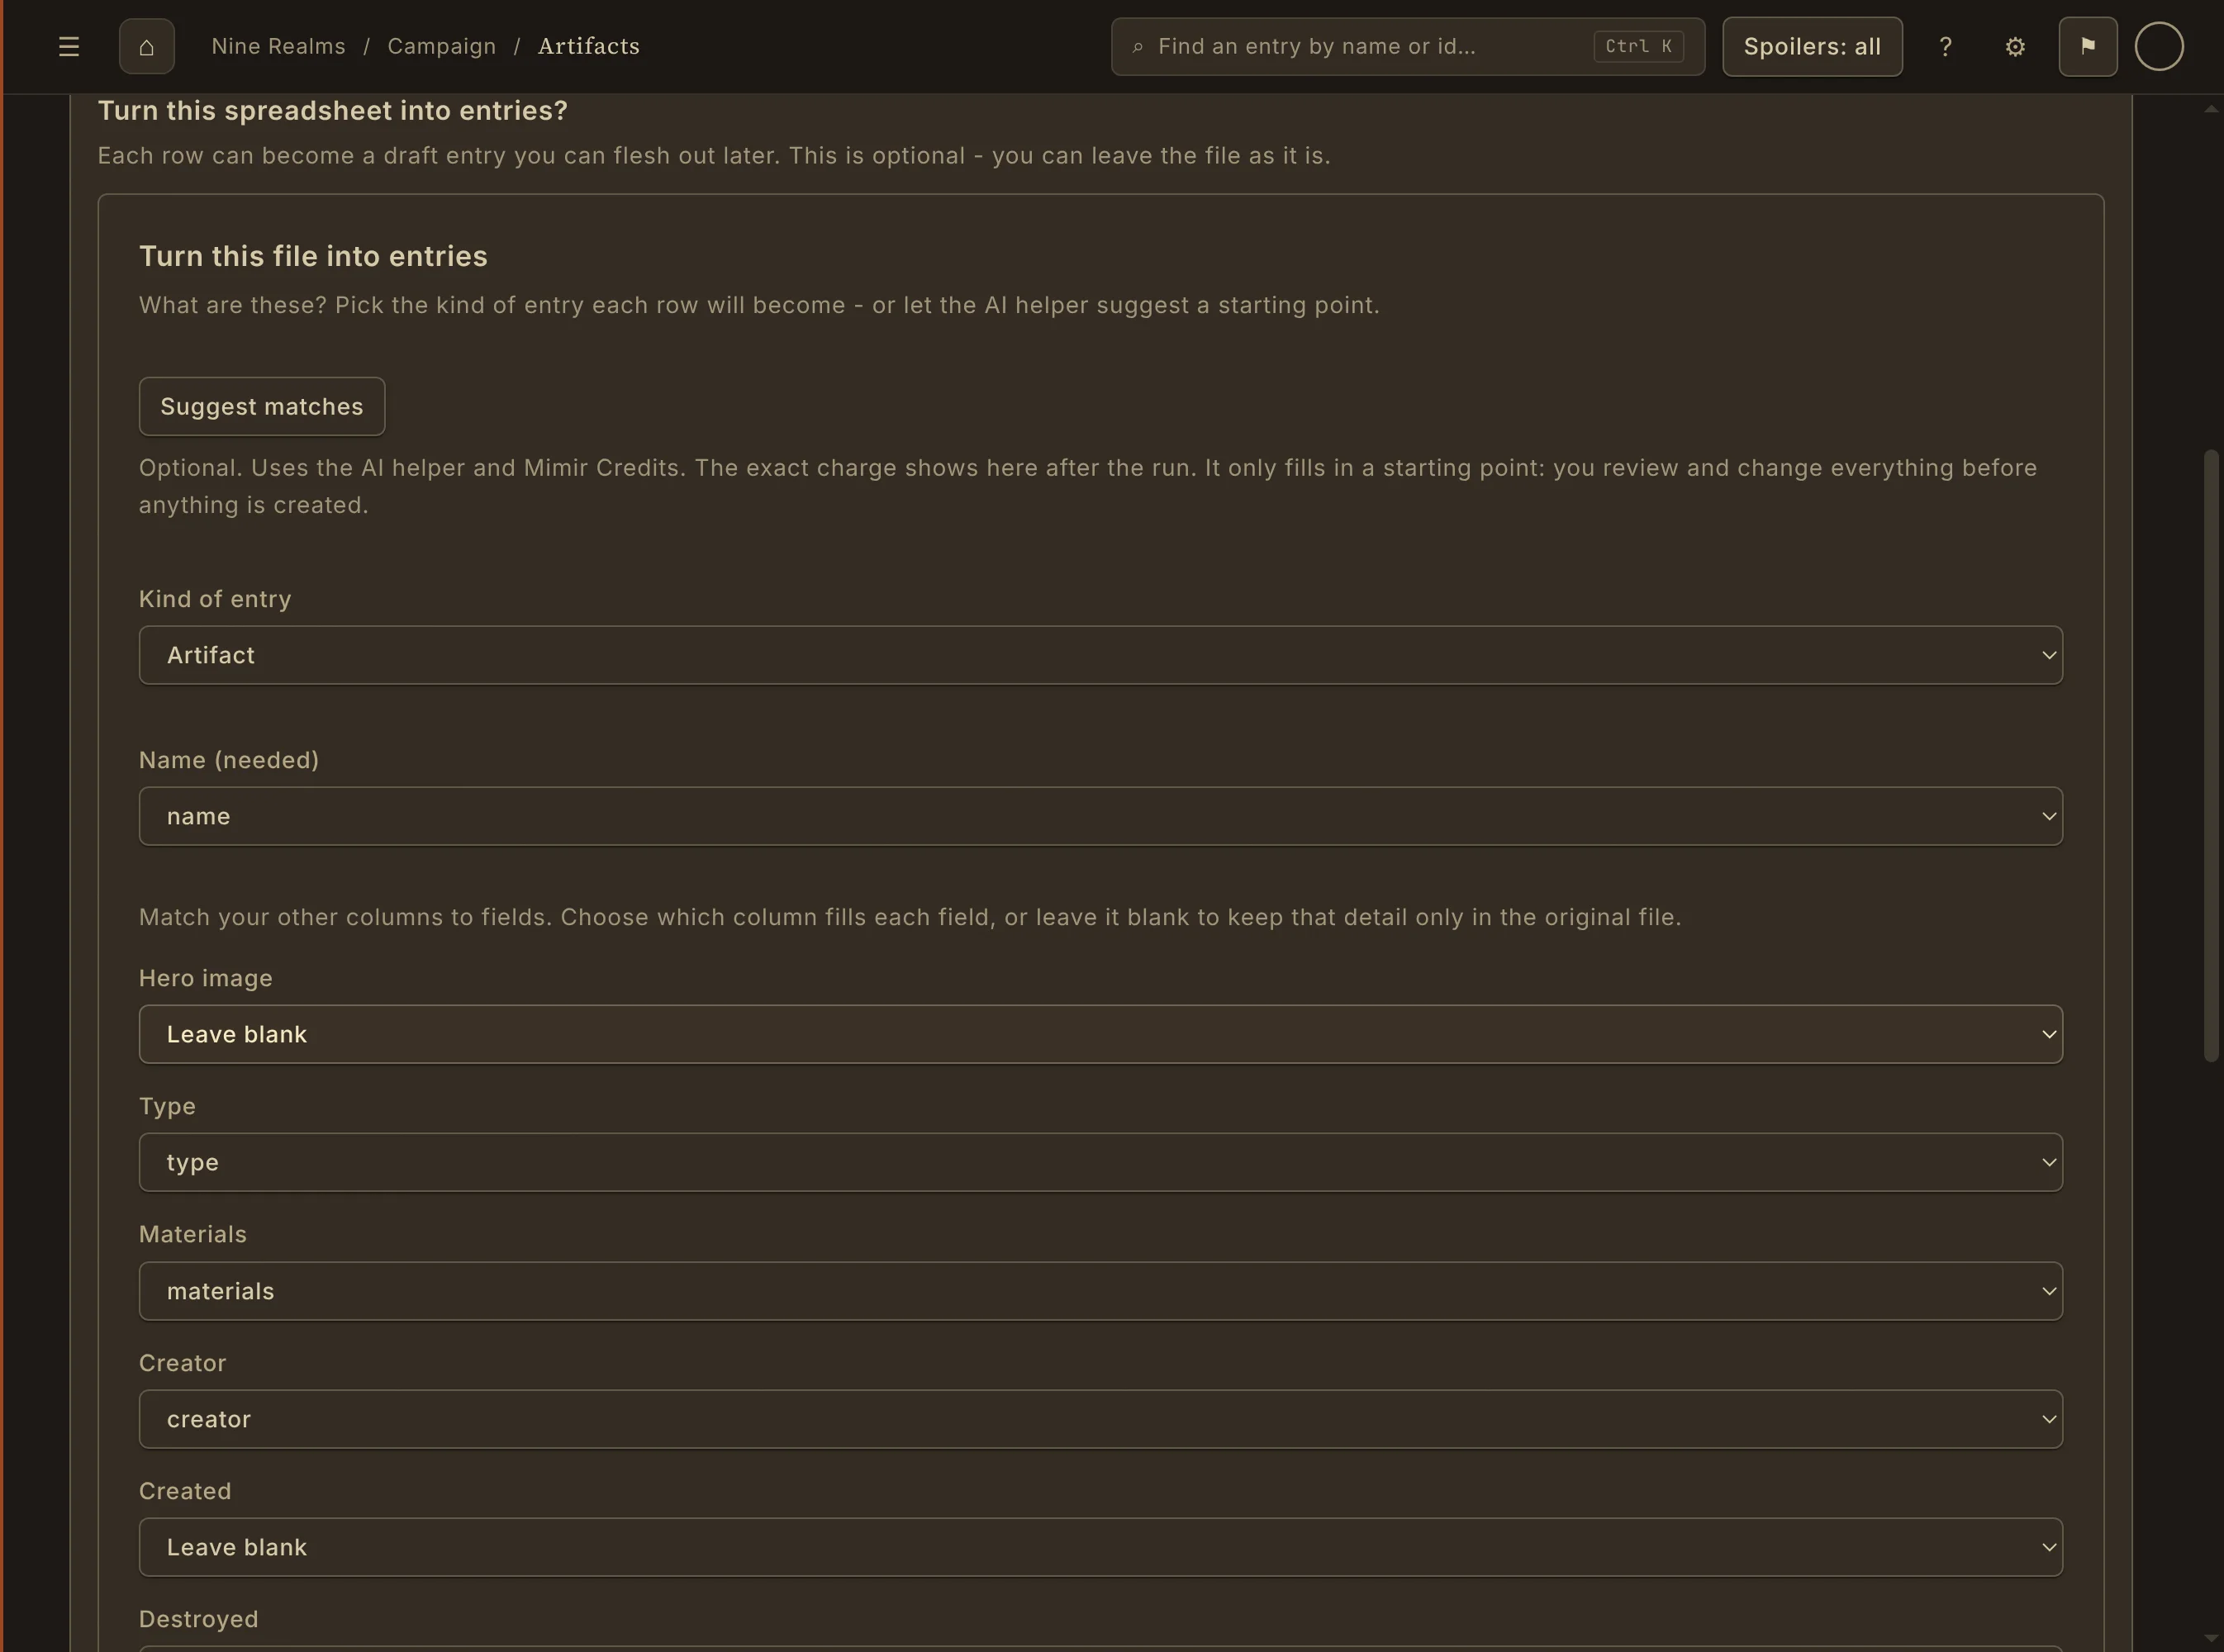Click the 'Kind of entry' label
This screenshot has height=1652, width=2224.
pyautogui.click(x=215, y=599)
